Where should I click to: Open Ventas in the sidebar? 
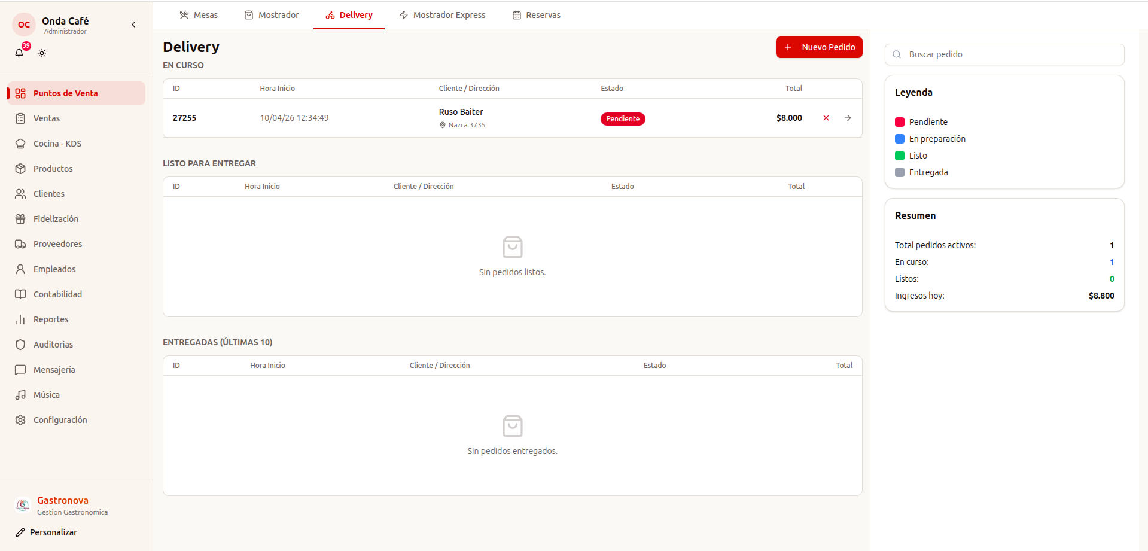76,118
